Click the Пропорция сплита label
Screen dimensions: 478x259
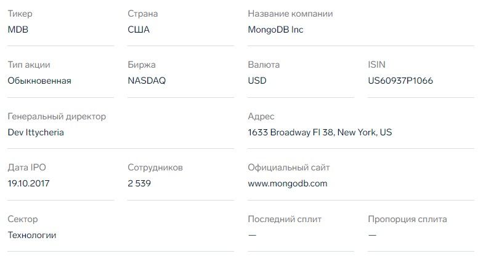click(x=407, y=219)
